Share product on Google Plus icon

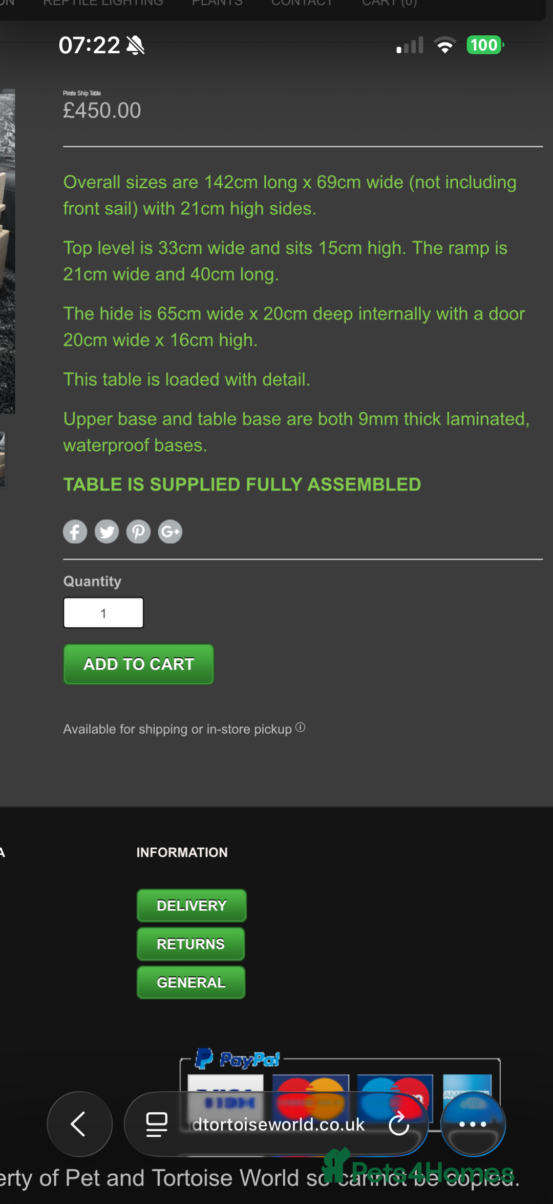pyautogui.click(x=170, y=532)
